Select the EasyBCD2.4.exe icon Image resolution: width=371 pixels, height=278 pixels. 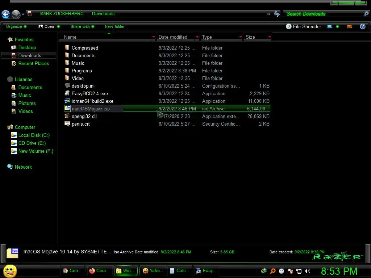67,93
